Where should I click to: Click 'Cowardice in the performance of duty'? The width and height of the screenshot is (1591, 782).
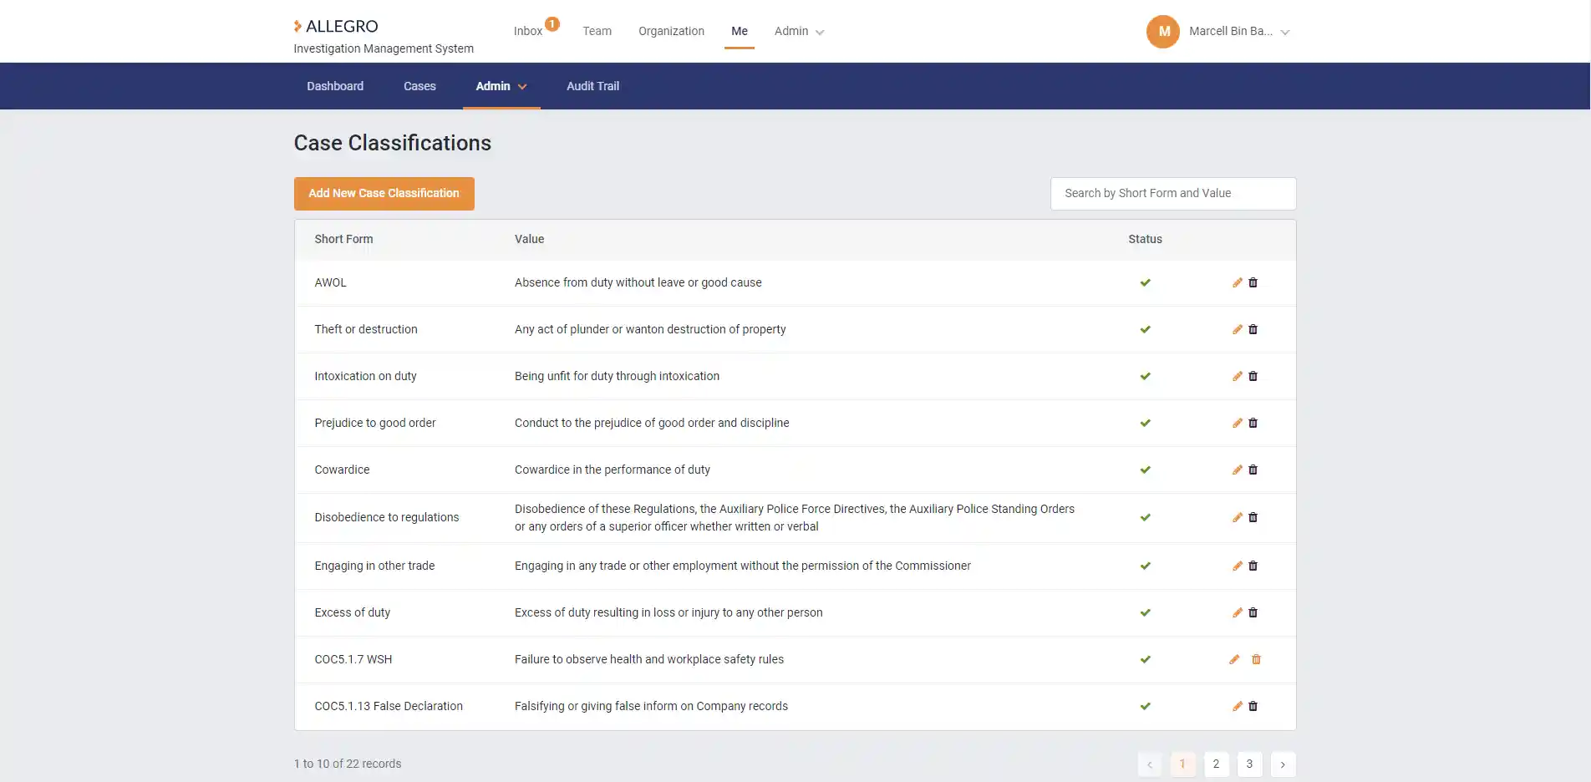tap(613, 470)
